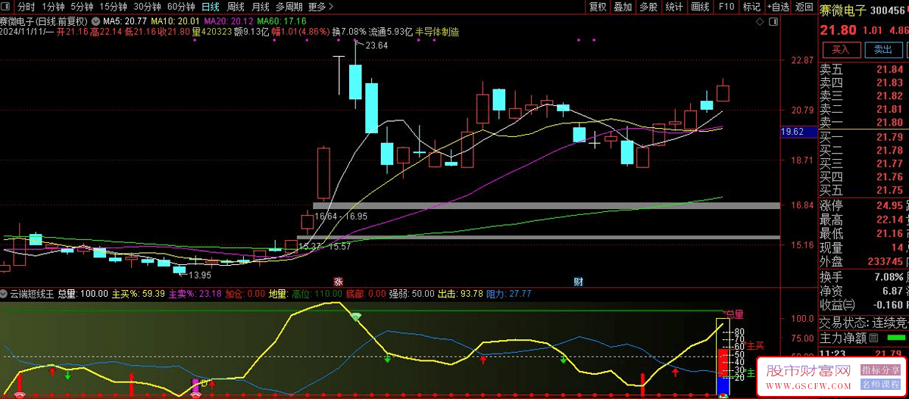This screenshot has height=399, width=909.
Task: Select the 卖三 21.82 order row
Action: [864, 96]
